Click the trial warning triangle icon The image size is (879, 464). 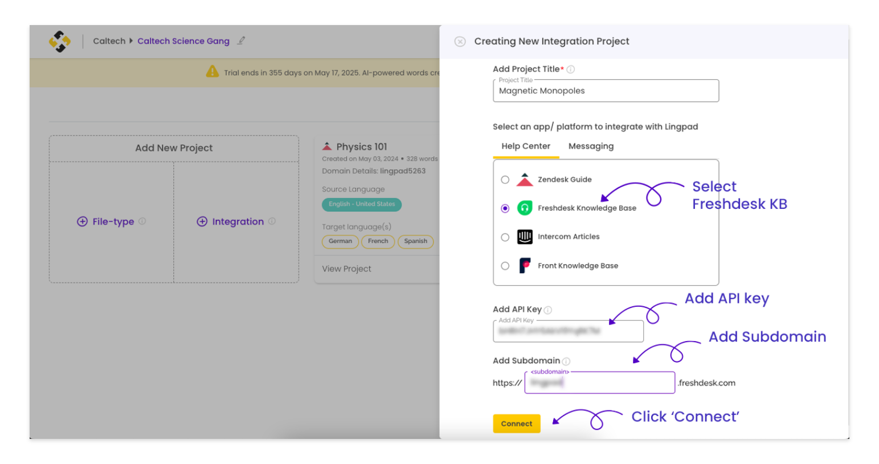[212, 72]
